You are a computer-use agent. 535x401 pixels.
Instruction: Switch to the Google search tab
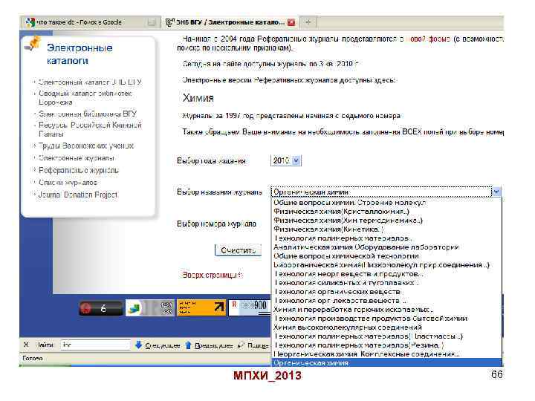point(91,22)
